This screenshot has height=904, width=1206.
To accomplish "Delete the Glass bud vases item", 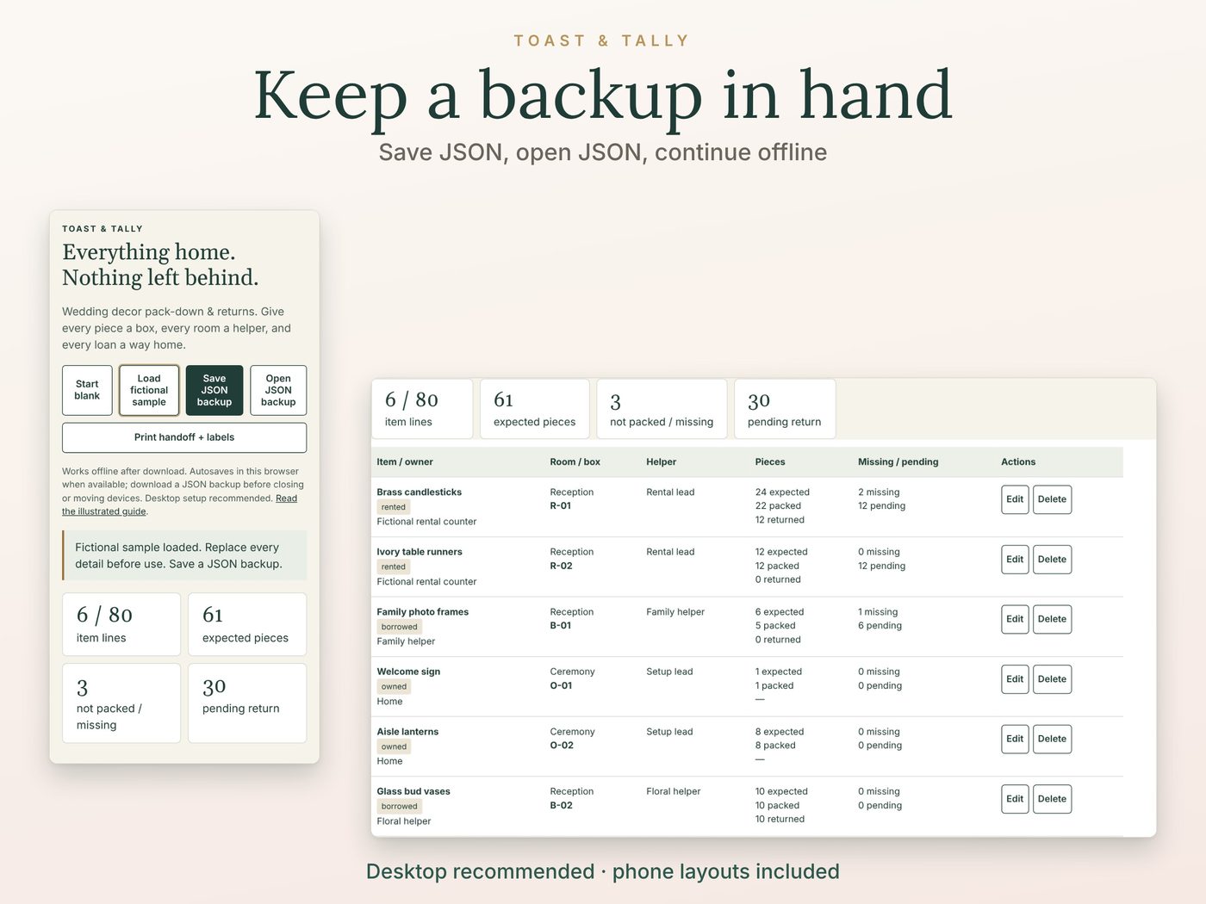I will coord(1052,799).
